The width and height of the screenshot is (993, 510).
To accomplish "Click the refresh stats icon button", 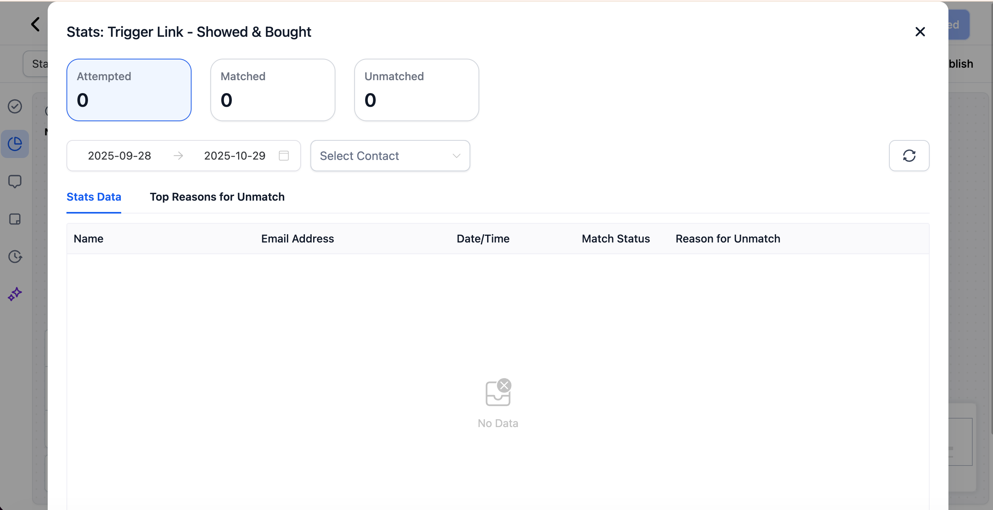I will (909, 156).
